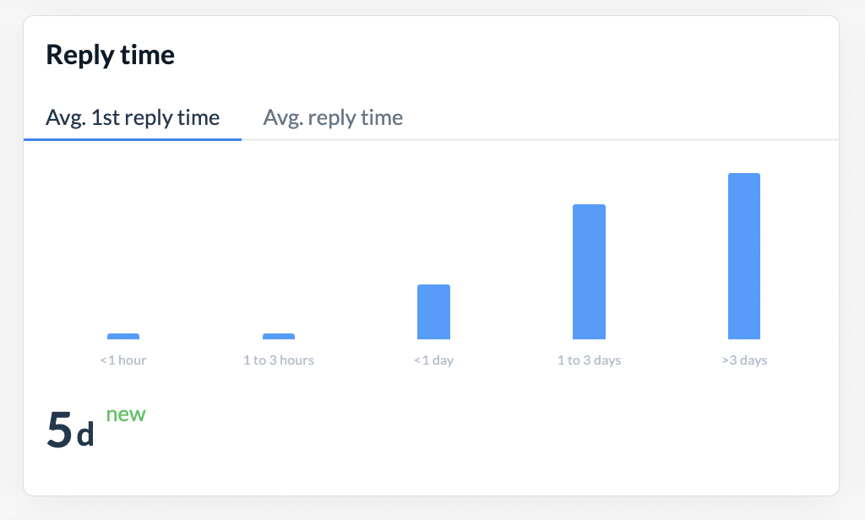Viewport: 865px width, 520px height.
Task: Click 'Avg.' in the second tab label
Action: (282, 117)
